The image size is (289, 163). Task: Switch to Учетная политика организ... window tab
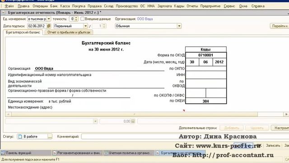(x=128, y=153)
